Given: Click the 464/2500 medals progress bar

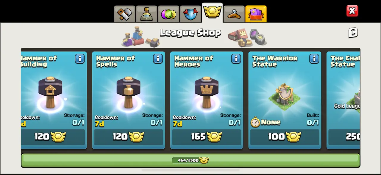Looking at the screenshot, I should tap(190, 160).
